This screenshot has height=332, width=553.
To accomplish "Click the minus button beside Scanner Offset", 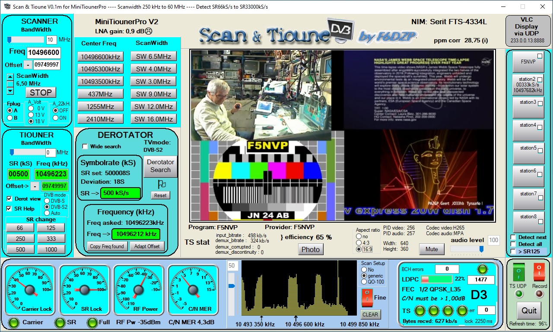I will coord(27,65).
